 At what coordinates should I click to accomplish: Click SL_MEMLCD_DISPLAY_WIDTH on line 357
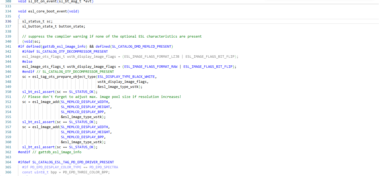coord(84,127)
